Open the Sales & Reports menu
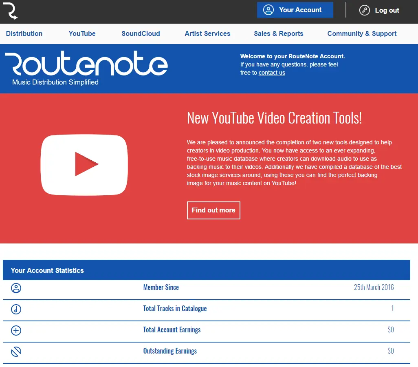Viewport: 418px width, 367px height. tap(279, 33)
